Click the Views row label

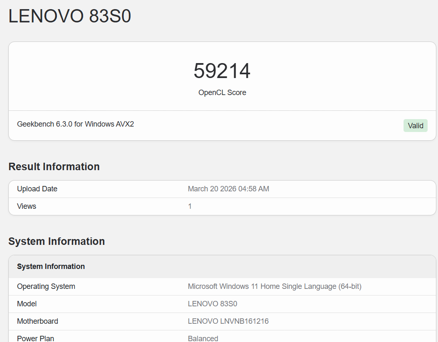tap(26, 206)
